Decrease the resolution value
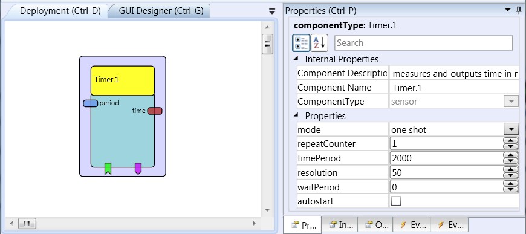 (511, 175)
